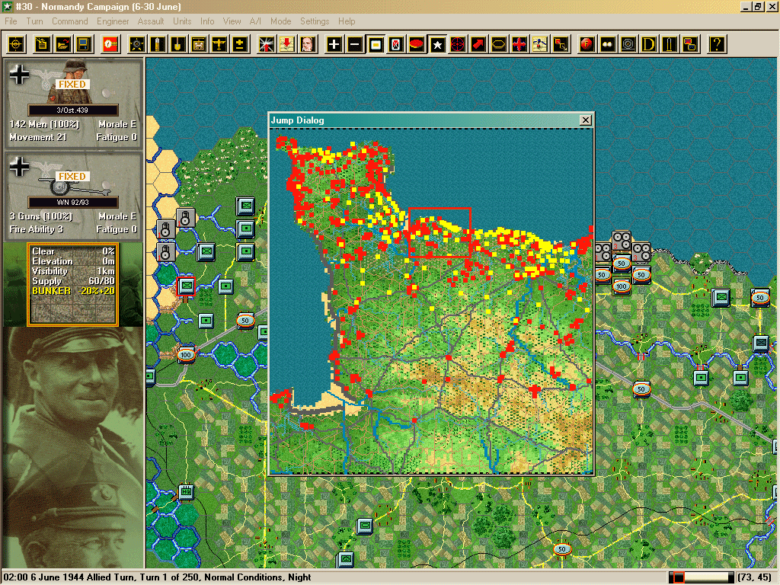Click the hanging signboard toolbar icon
Viewport: 780px width, 585px height.
coord(199,44)
